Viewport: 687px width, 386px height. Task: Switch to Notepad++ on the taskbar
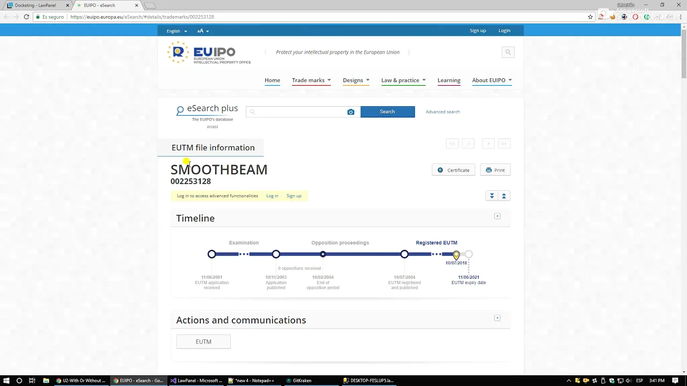tap(251, 381)
